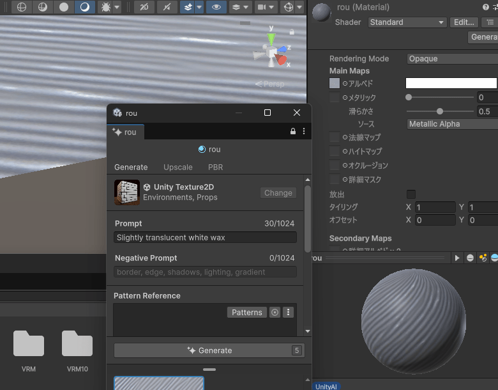Switch to the PBR tab
This screenshot has width=498, height=390.
(215, 168)
